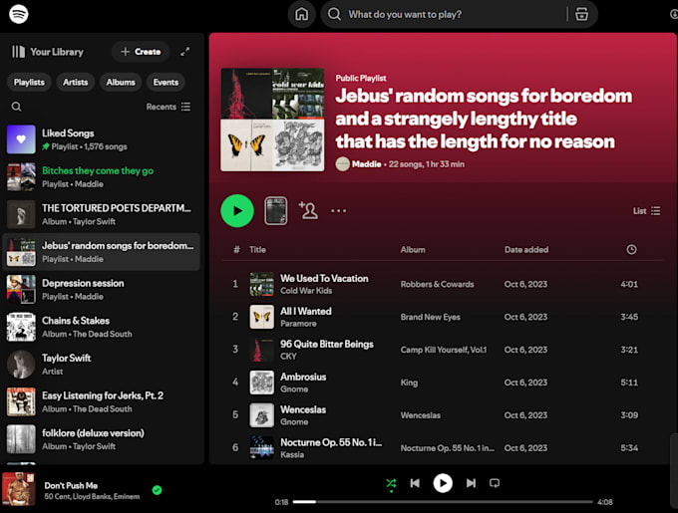Open Don't Push Me song title
Viewport: 678px width, 513px height.
(71, 485)
